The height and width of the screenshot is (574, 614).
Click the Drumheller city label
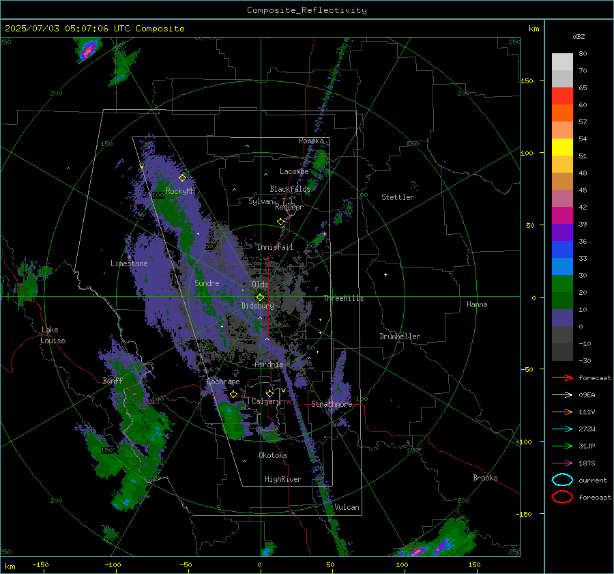[400, 336]
